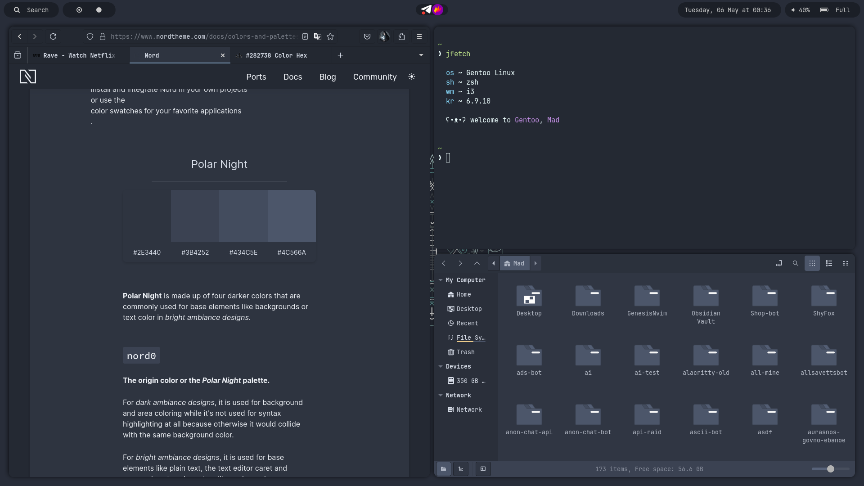864x486 pixels.
Task: Open the Docs menu on Nord site
Action: 292,77
